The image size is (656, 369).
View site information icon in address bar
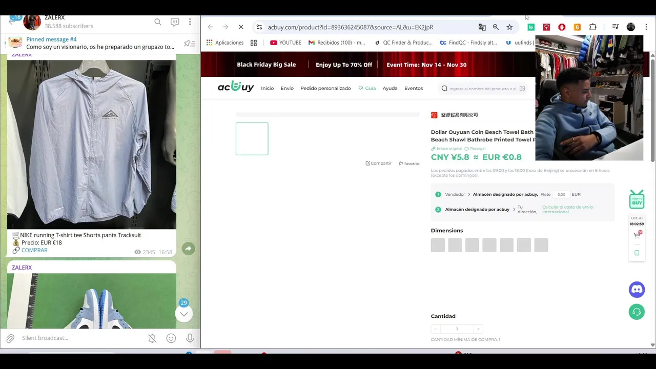tap(259, 27)
